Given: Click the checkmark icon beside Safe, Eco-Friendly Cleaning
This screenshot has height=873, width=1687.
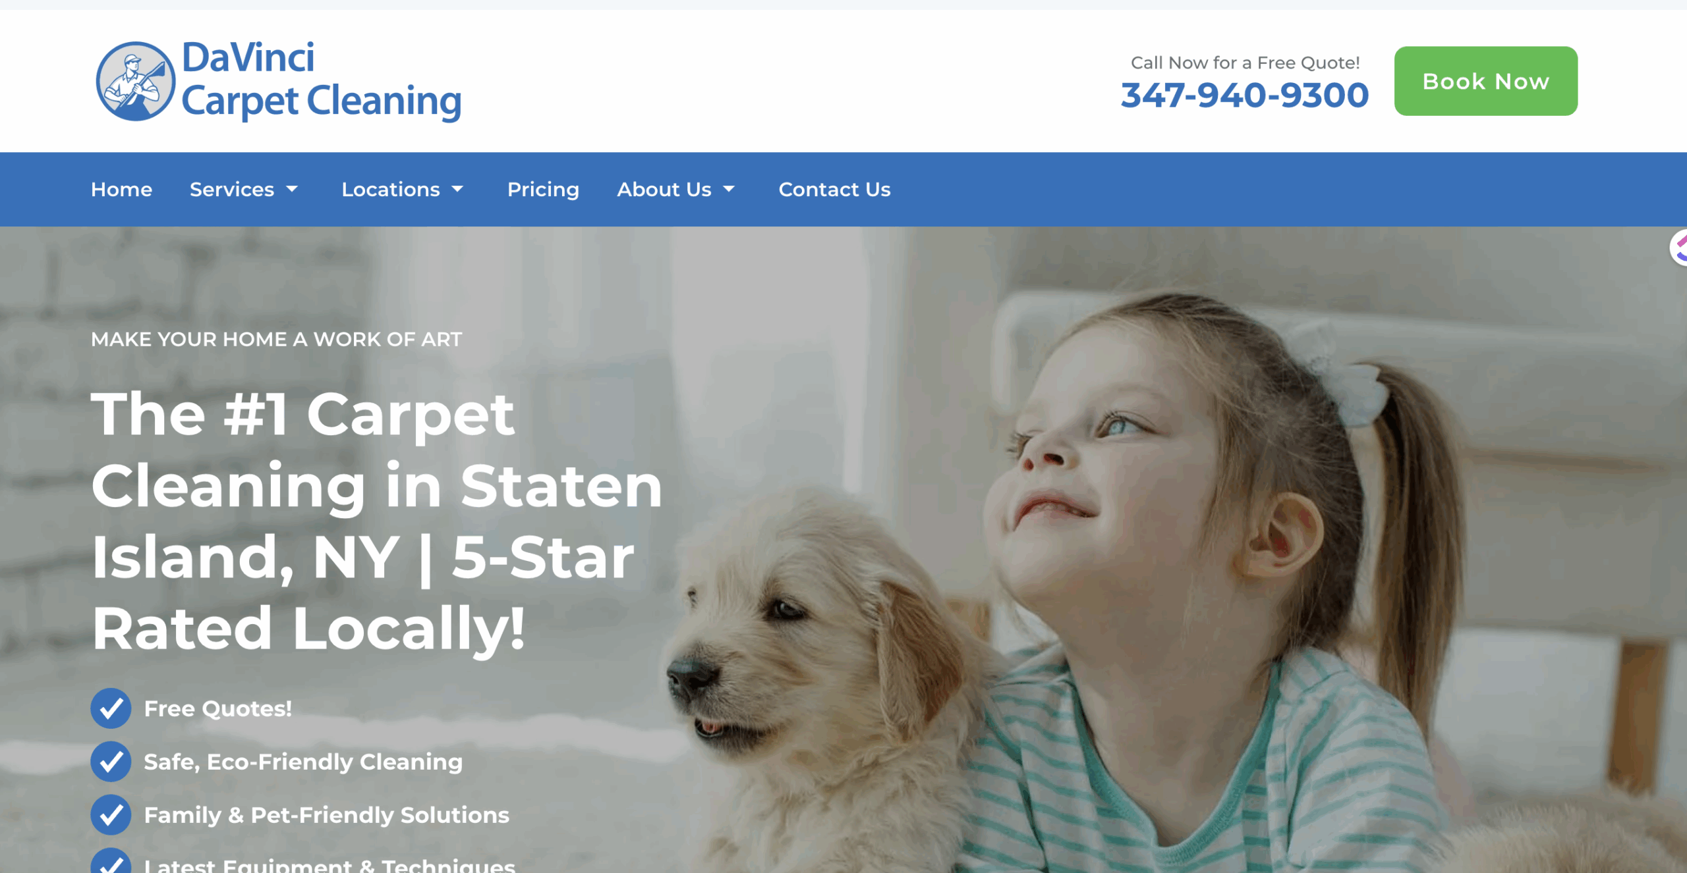Looking at the screenshot, I should click(111, 762).
